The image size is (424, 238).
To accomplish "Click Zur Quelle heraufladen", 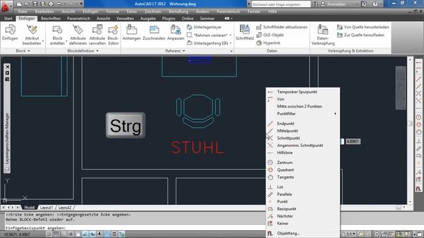I will coord(360,35).
